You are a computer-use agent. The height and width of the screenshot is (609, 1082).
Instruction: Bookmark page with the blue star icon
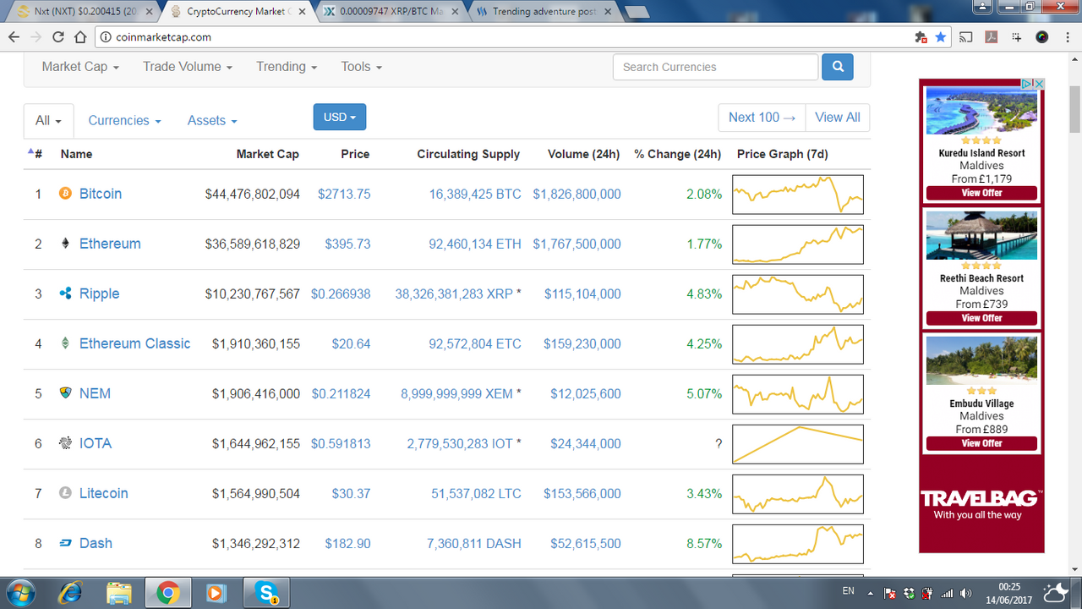pos(940,37)
